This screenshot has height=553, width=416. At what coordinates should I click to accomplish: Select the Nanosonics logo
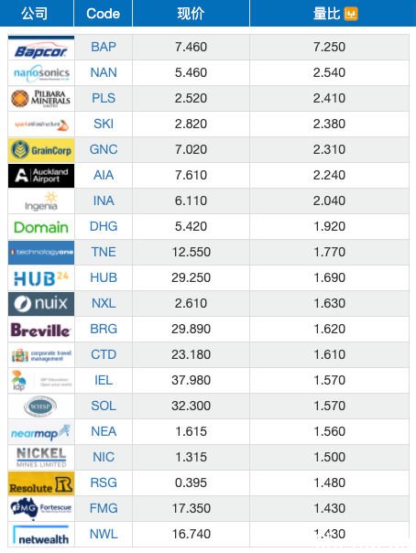pos(41,73)
